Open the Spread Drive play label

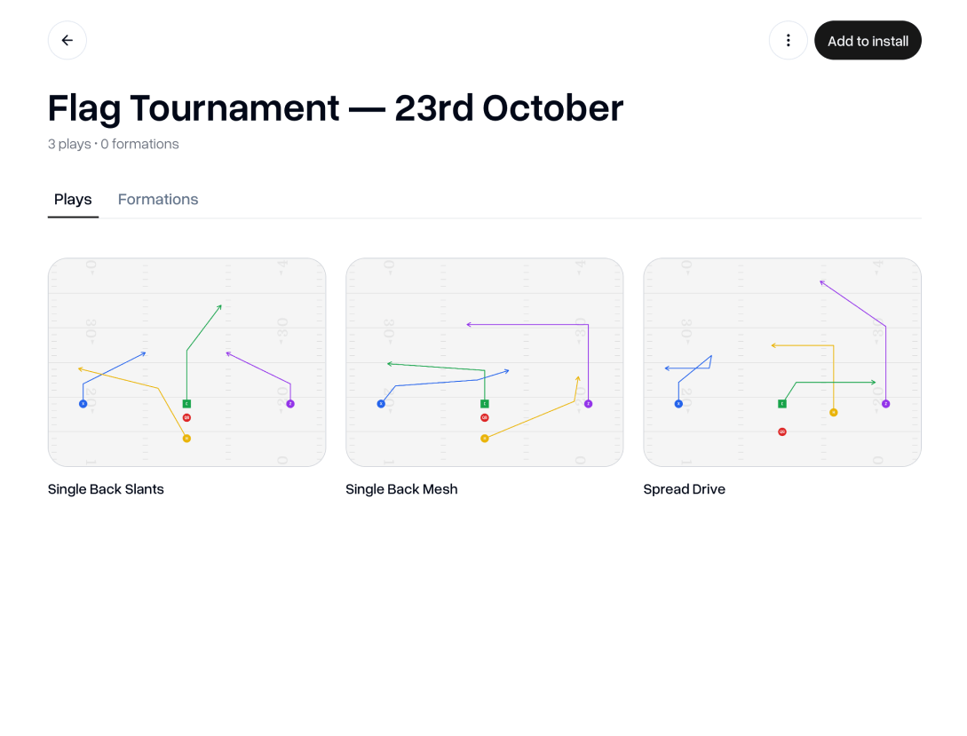(684, 489)
